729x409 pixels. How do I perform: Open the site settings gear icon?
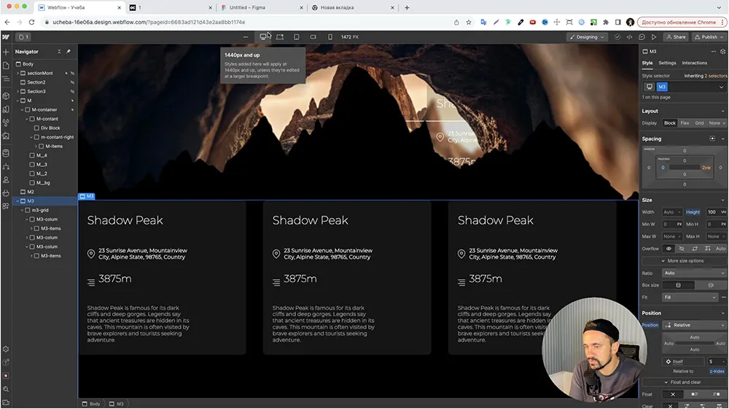[x=6, y=349]
